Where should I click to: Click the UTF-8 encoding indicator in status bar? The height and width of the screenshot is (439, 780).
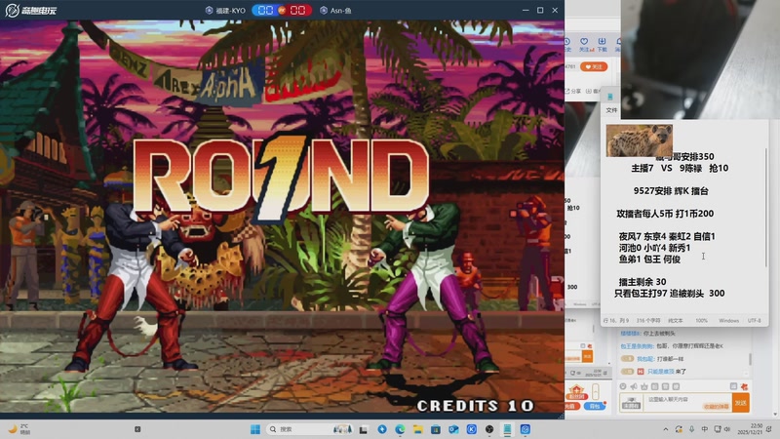pos(754,321)
